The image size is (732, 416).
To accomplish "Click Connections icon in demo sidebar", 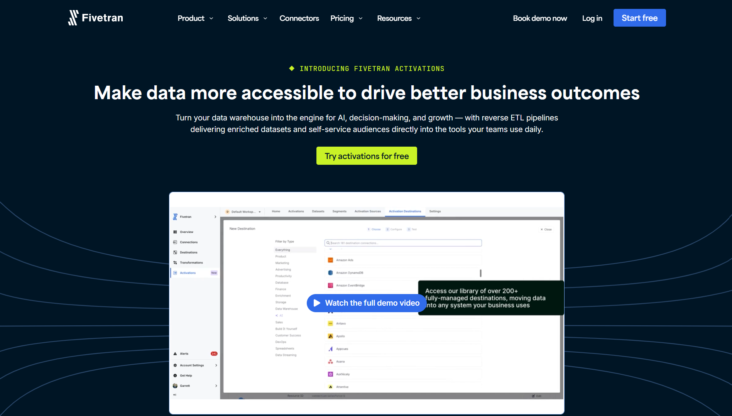I will (x=175, y=242).
